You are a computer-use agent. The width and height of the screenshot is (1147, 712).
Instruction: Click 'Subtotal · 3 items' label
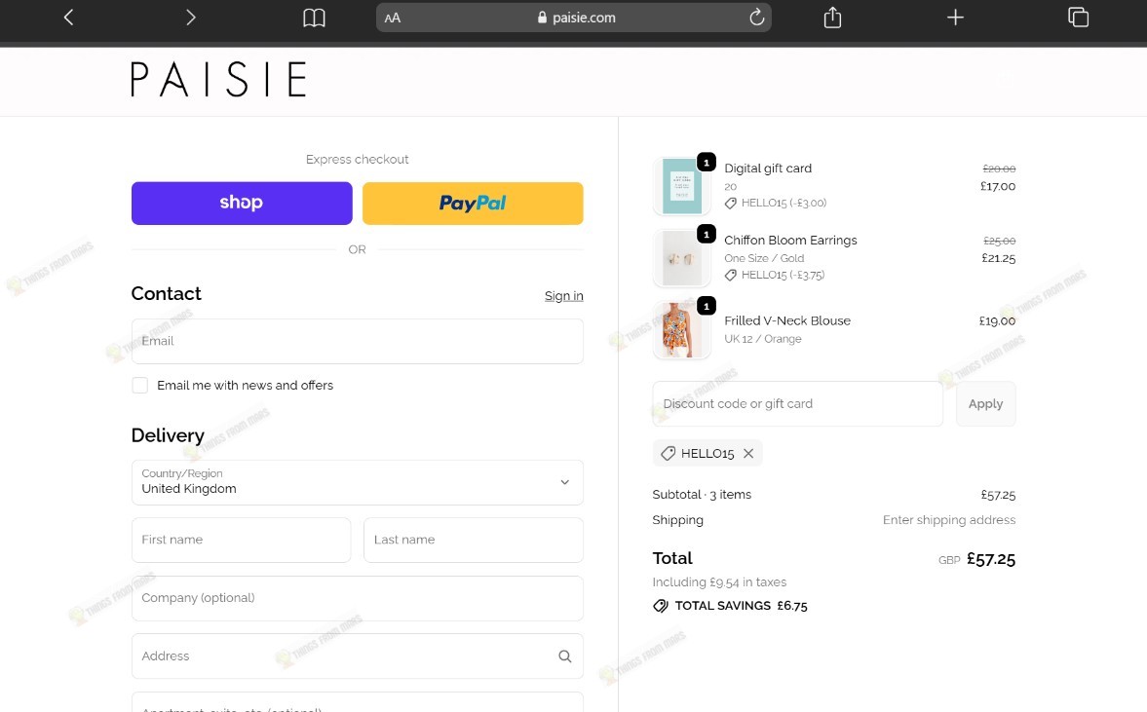click(x=702, y=494)
